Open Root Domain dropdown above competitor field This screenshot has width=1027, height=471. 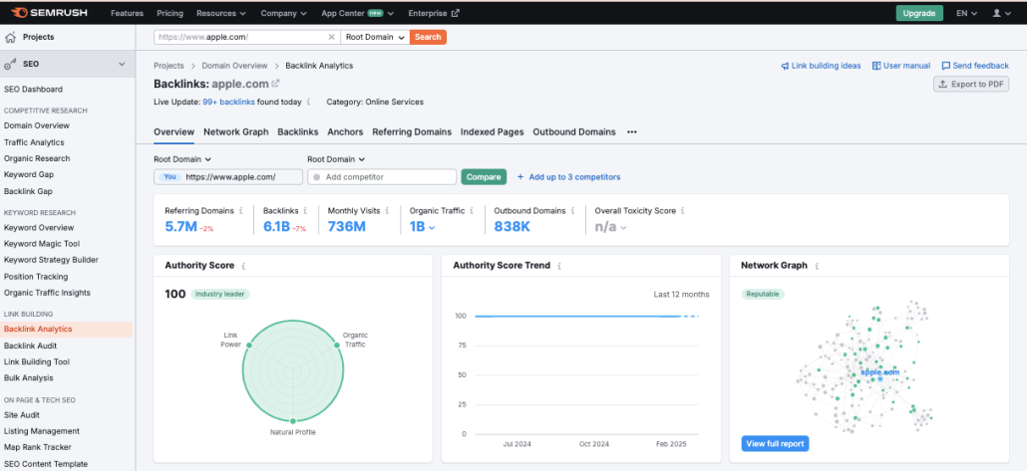(x=336, y=159)
